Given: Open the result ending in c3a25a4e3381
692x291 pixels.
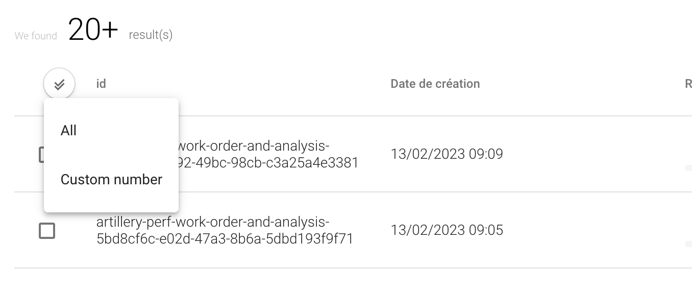Looking at the screenshot, I should (270, 163).
